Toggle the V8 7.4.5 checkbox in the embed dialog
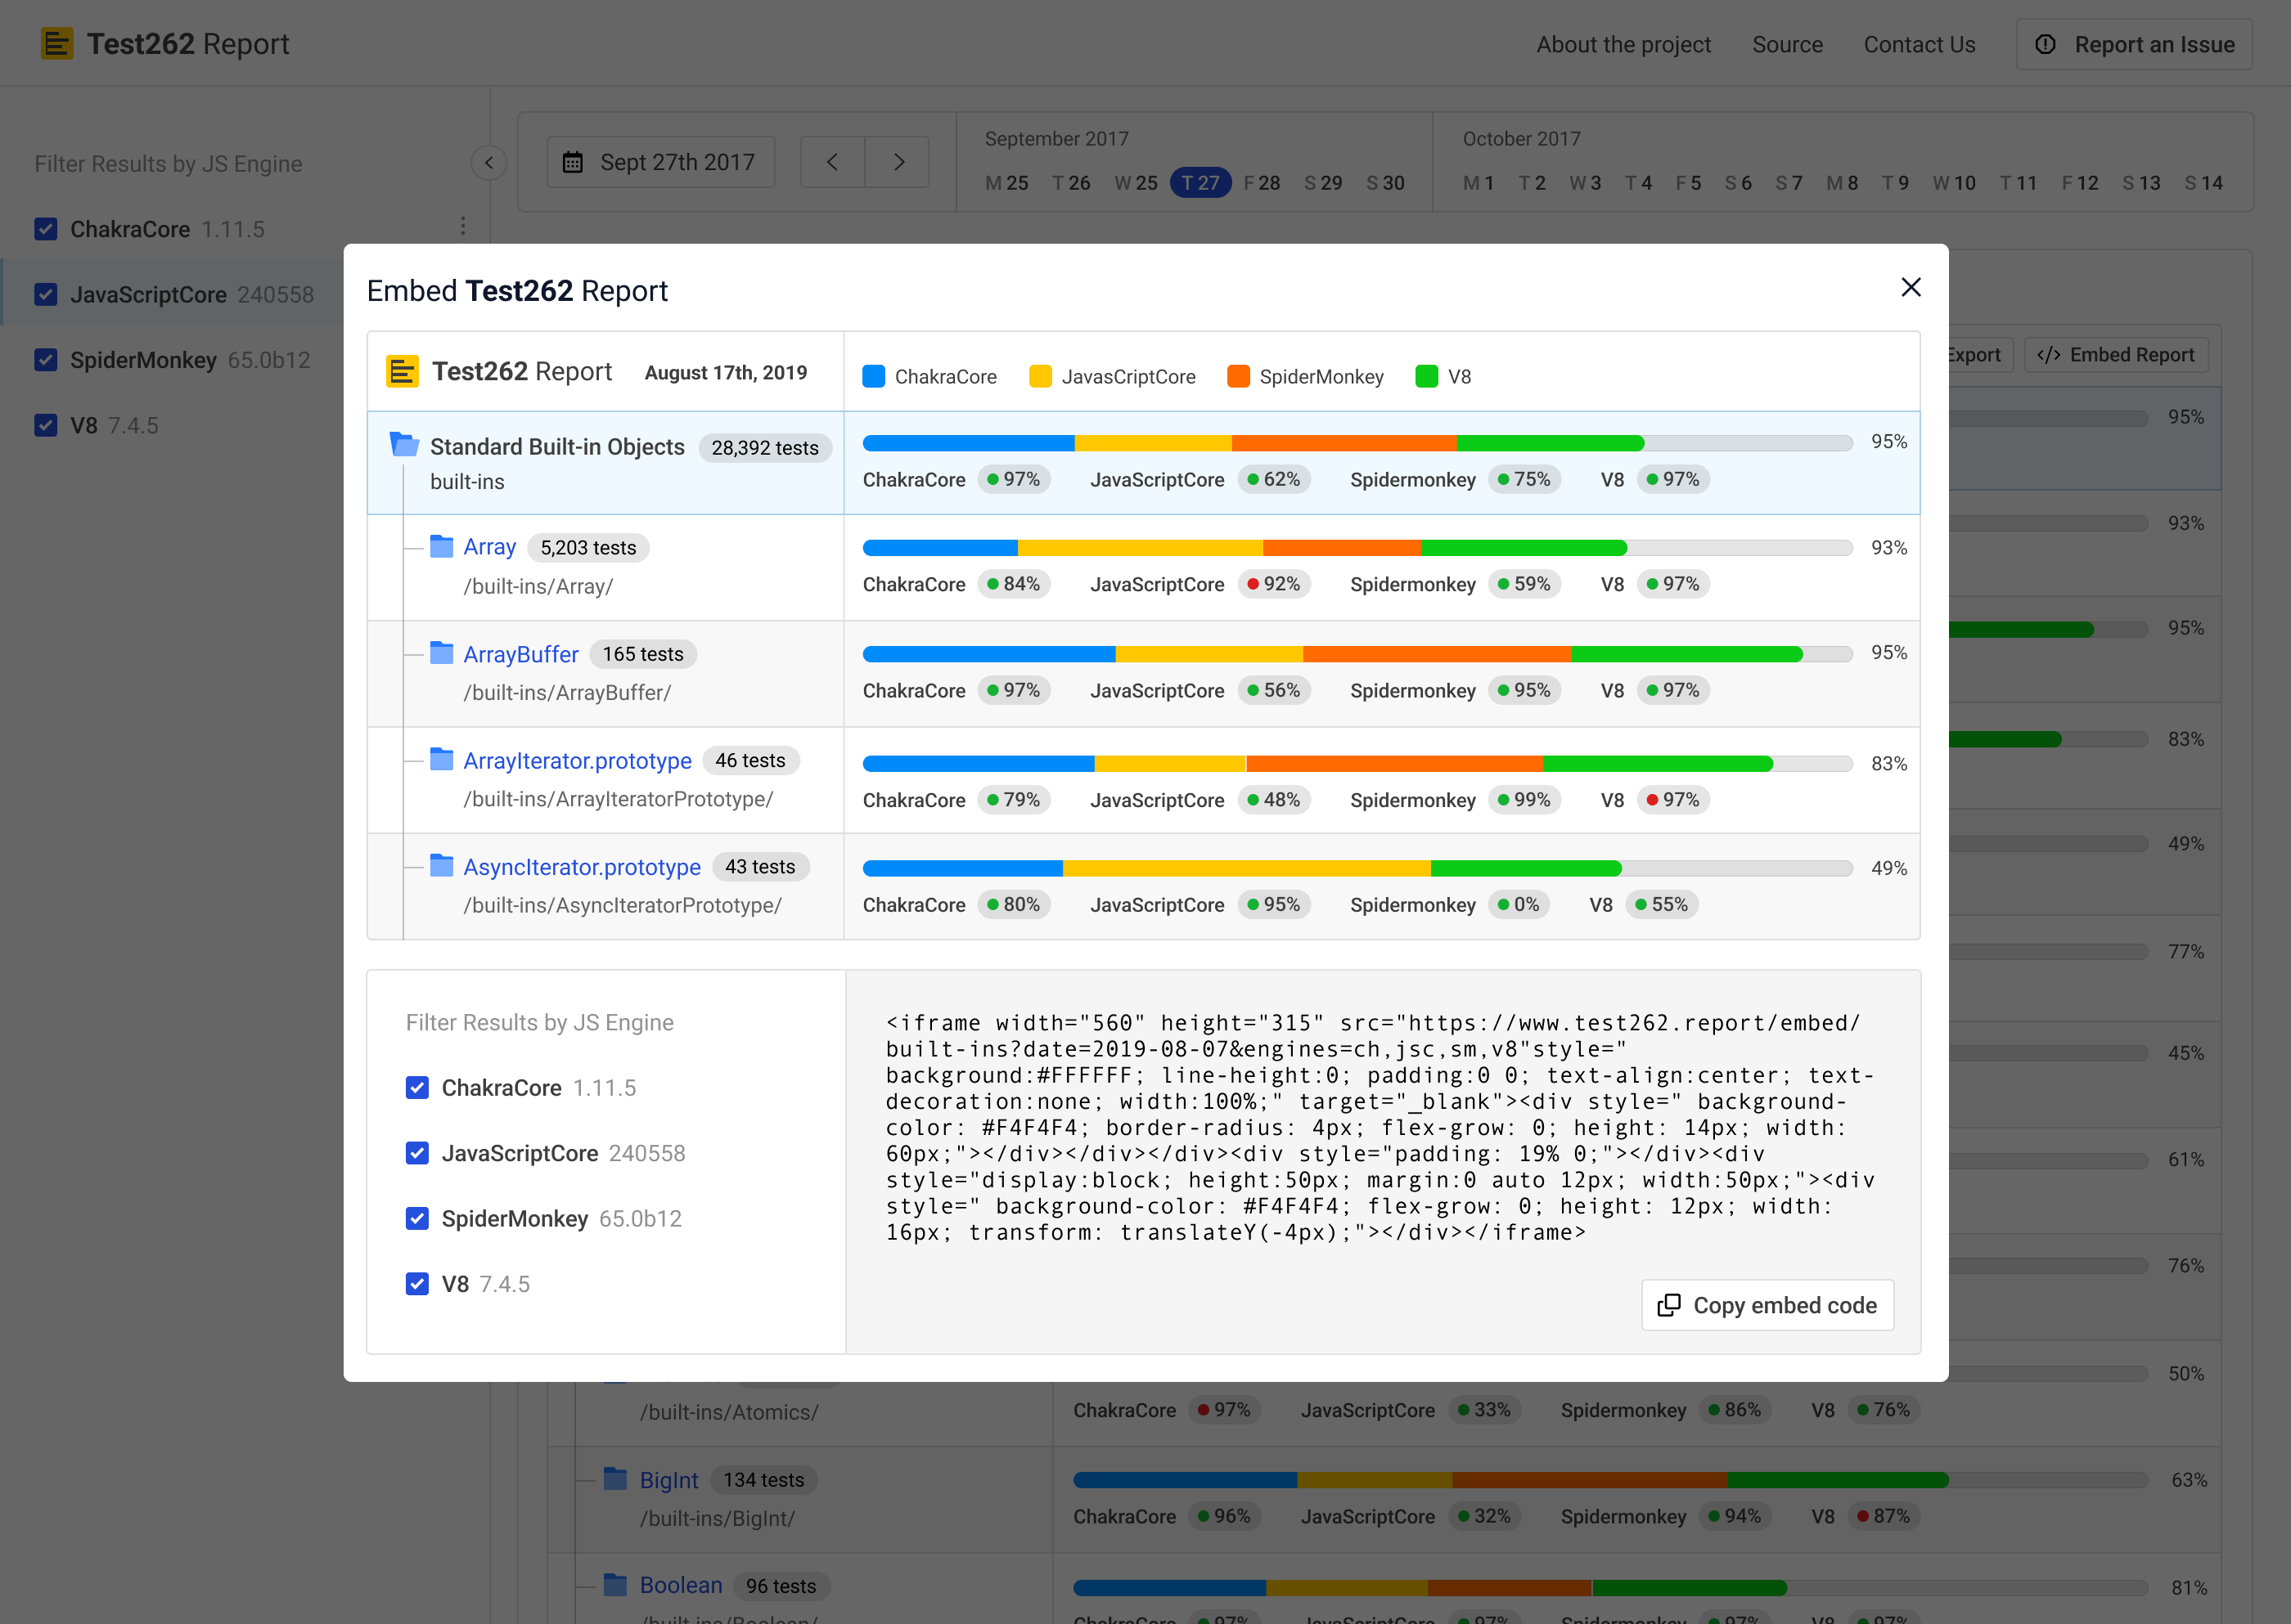2291x1624 pixels. 417,1284
